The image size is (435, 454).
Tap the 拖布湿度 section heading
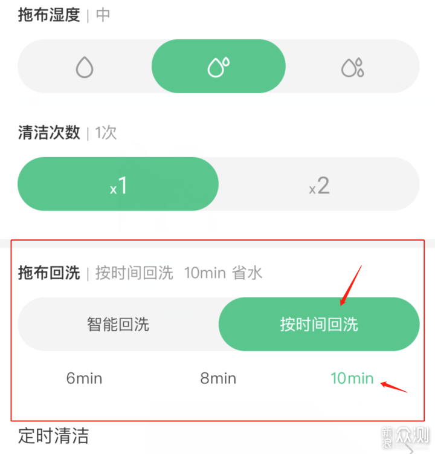(x=48, y=15)
